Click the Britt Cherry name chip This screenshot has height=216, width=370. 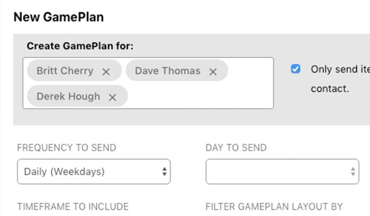coord(65,71)
